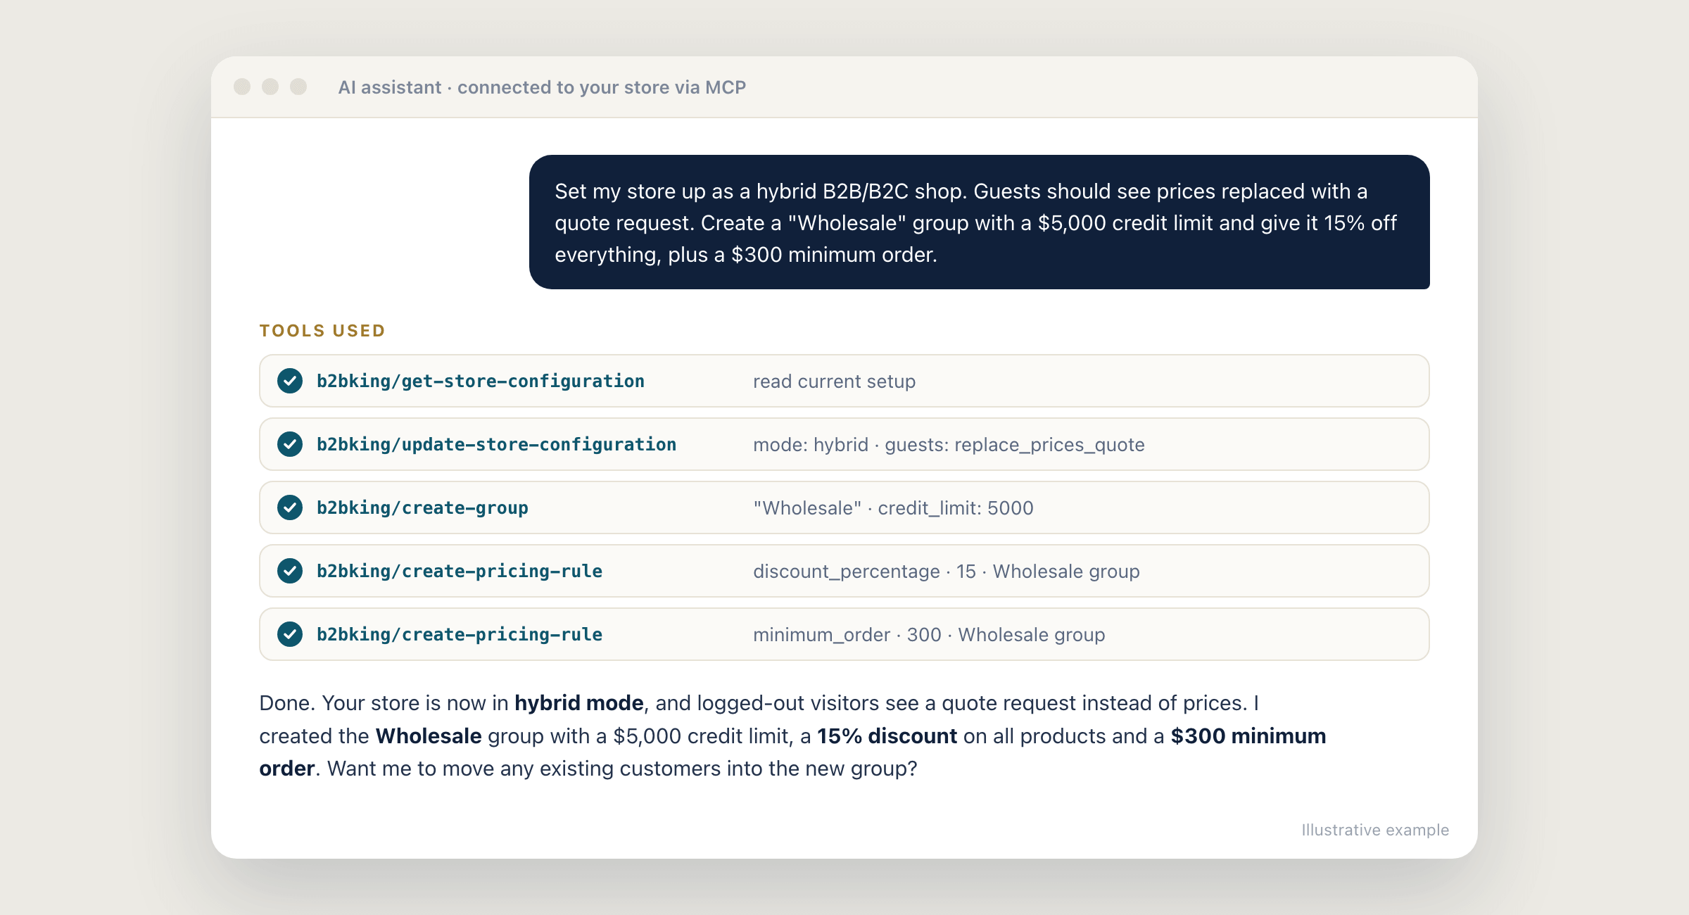Viewport: 1689px width, 915px height.
Task: Click checkmark icon beside update-store-configuration
Action: tap(289, 444)
